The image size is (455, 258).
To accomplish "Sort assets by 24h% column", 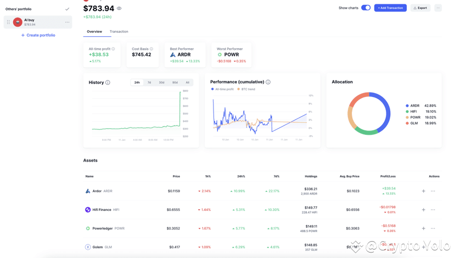I will pos(241,176).
